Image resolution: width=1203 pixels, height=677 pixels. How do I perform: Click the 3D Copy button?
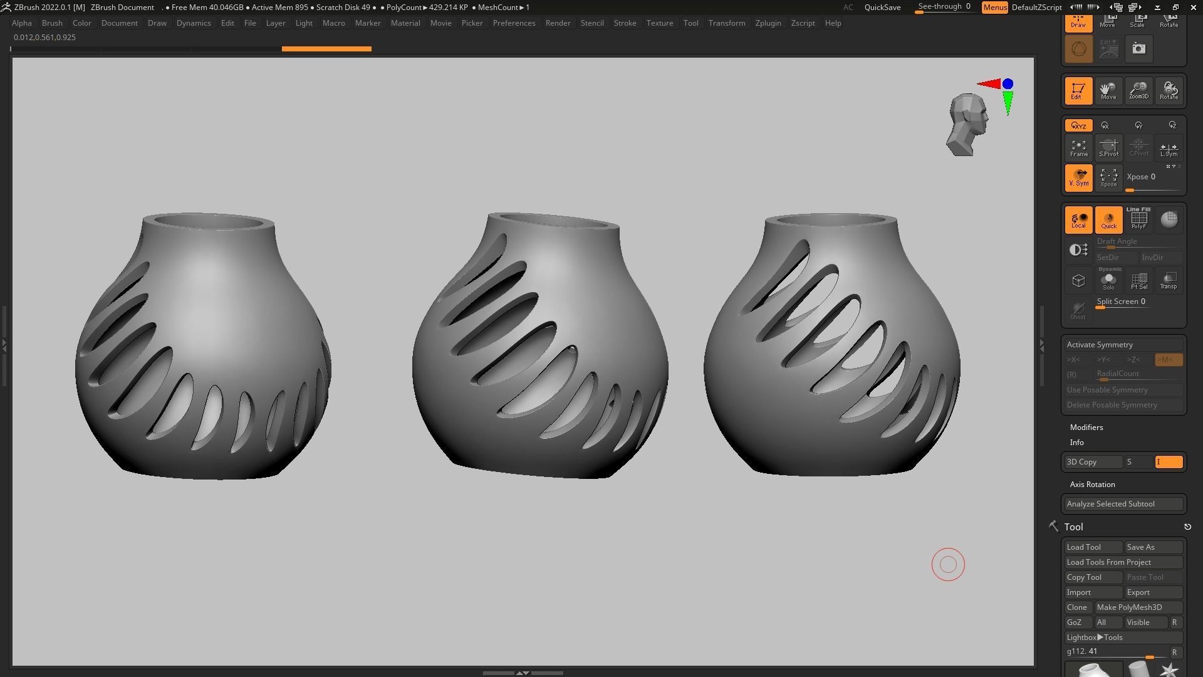(1093, 462)
